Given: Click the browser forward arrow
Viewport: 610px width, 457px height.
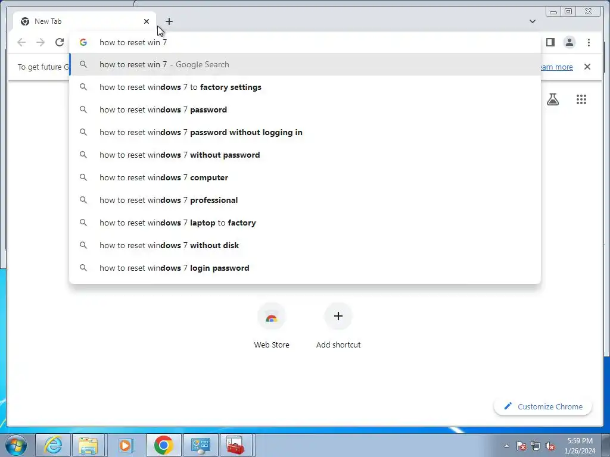Looking at the screenshot, I should tap(41, 42).
